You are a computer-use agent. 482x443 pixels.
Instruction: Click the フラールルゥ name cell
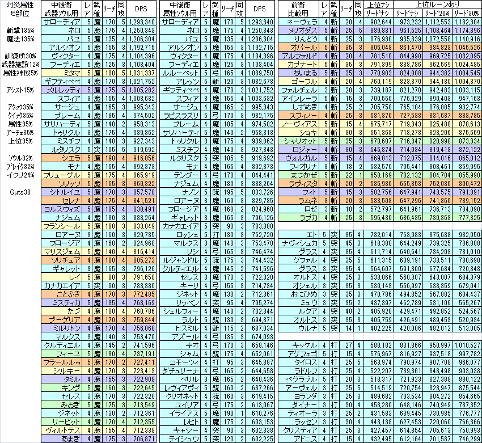(x=61, y=362)
